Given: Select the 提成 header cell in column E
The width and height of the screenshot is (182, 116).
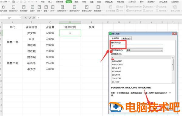Looking at the screenshot, I should 92,27.
